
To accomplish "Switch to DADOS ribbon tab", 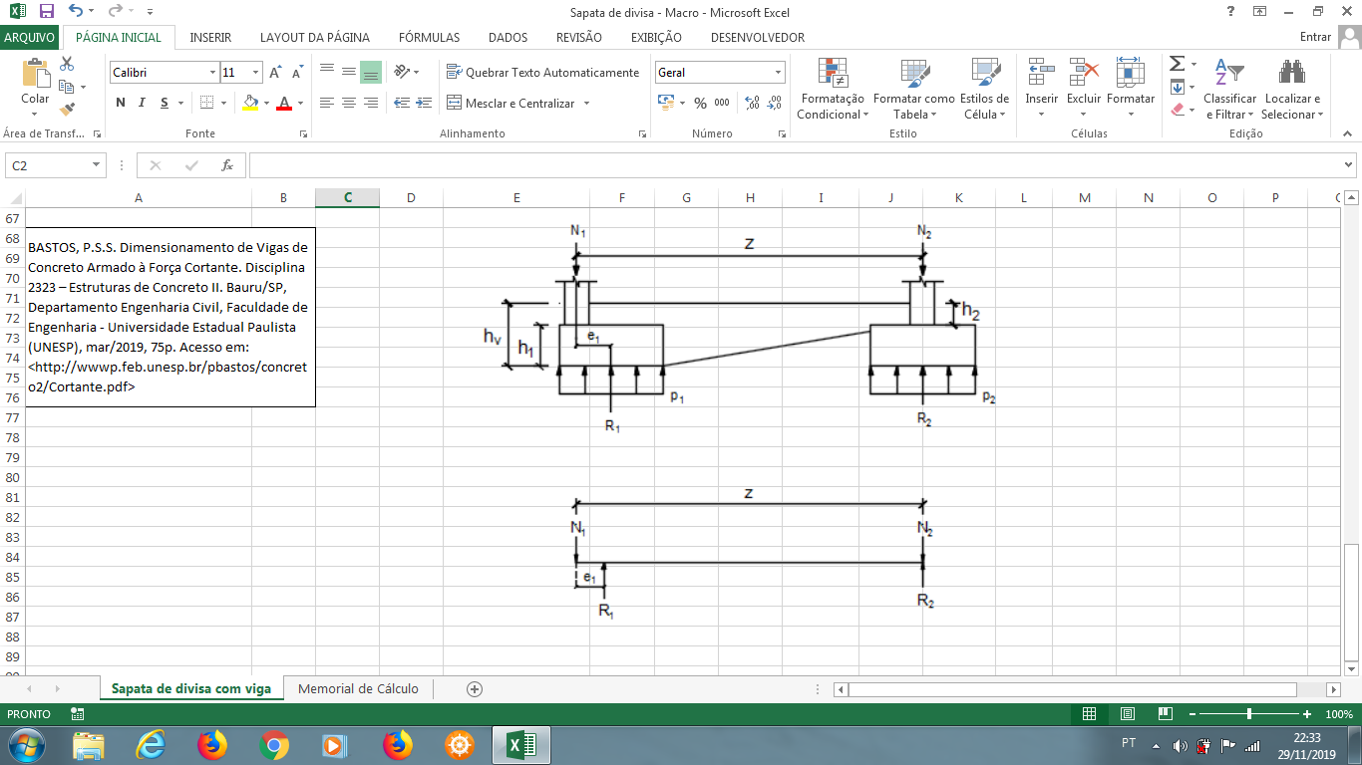I will (x=508, y=37).
